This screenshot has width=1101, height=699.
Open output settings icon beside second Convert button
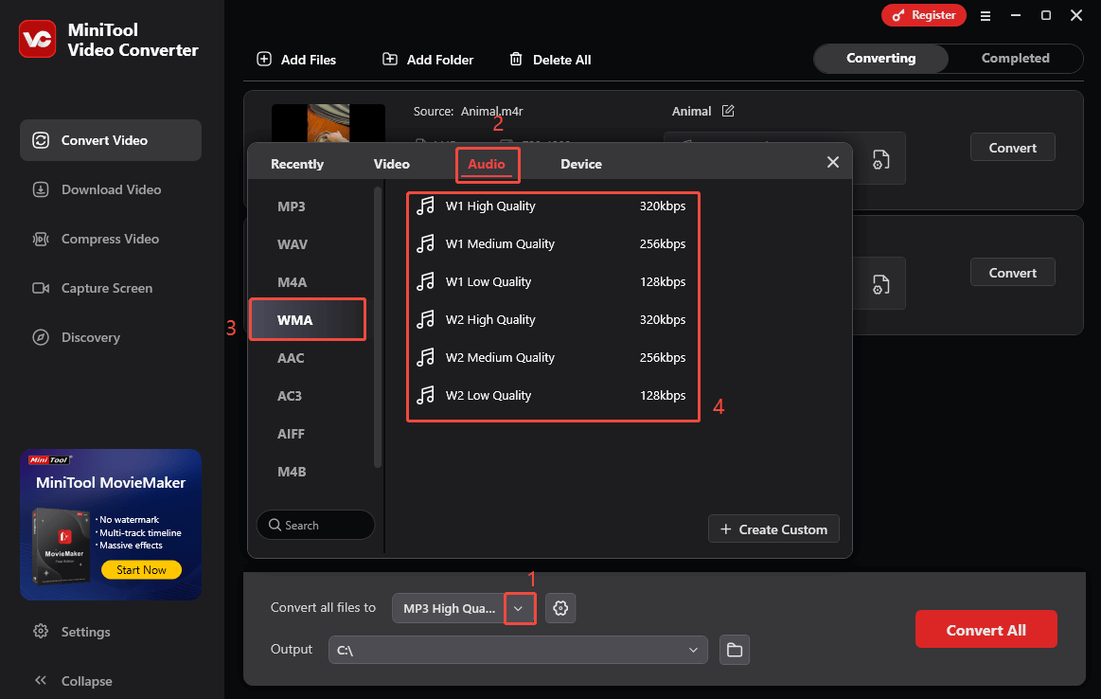click(x=880, y=284)
